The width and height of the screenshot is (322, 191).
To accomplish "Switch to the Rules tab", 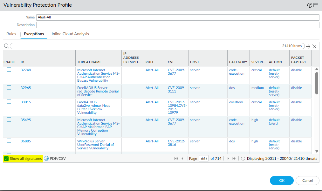I will click(11, 34).
